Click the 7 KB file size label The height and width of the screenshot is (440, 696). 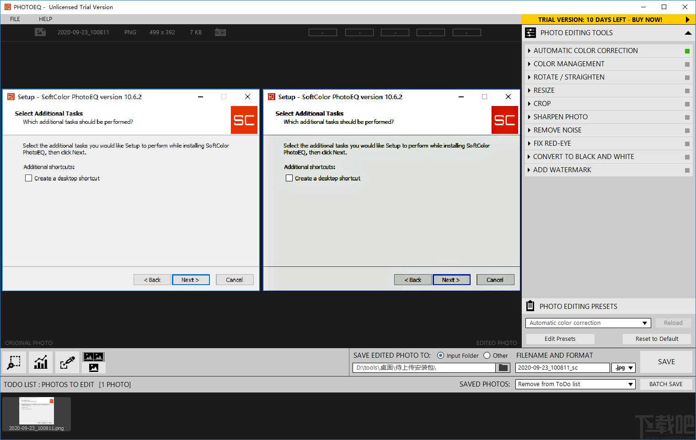tap(196, 32)
